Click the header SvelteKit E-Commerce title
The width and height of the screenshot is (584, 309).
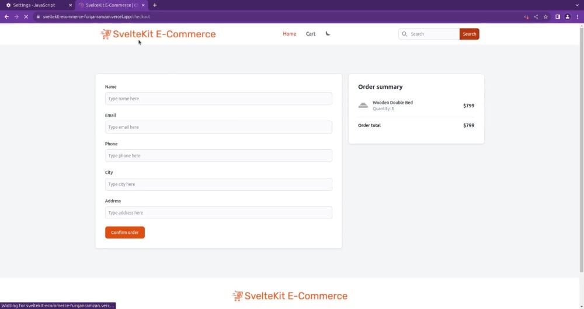coord(164,34)
